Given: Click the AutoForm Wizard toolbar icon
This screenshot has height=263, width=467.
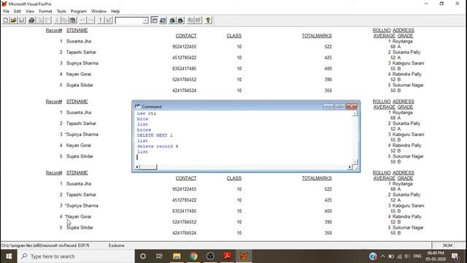Looking at the screenshot, I should click(190, 20).
